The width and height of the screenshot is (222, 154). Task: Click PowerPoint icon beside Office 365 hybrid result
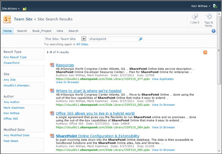click(x=52, y=113)
